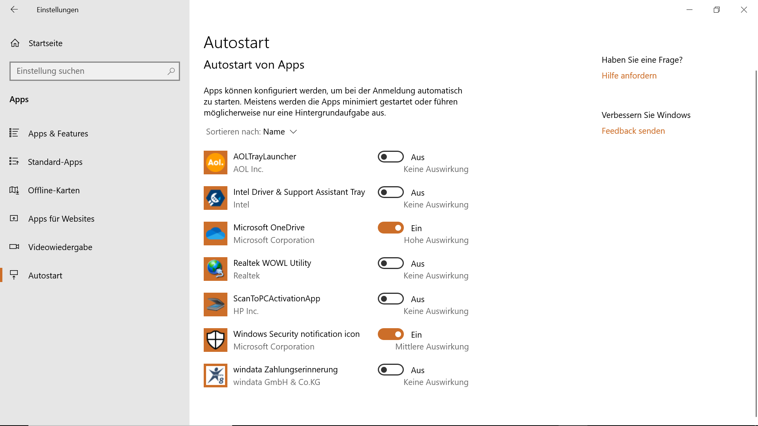Close the Einstellungen window
The width and height of the screenshot is (758, 426).
tap(744, 9)
